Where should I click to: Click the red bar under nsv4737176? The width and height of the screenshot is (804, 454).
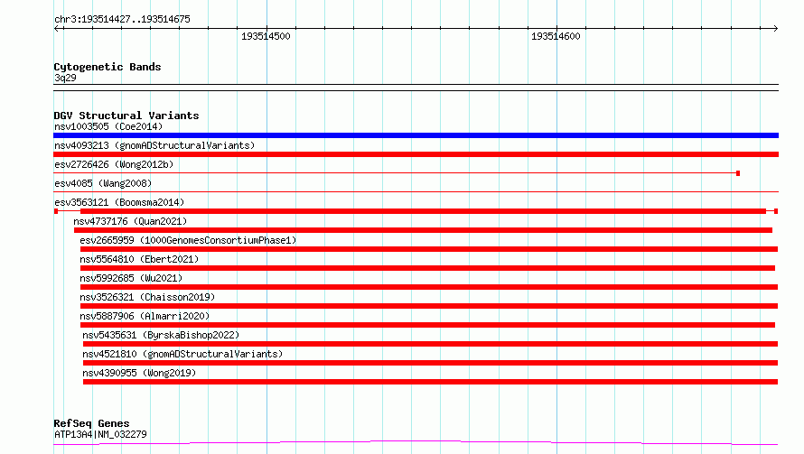point(423,230)
